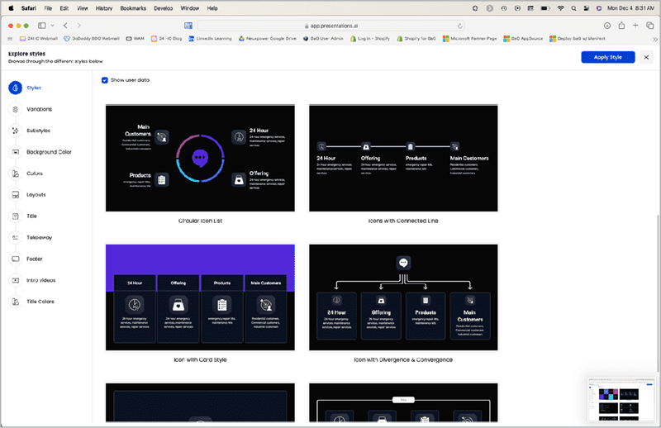Open the Substyles sidebar icon
661x428 pixels.
click(15, 131)
